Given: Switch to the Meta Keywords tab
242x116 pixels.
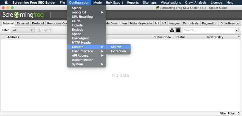Looking at the screenshot, I should coord(141,24).
